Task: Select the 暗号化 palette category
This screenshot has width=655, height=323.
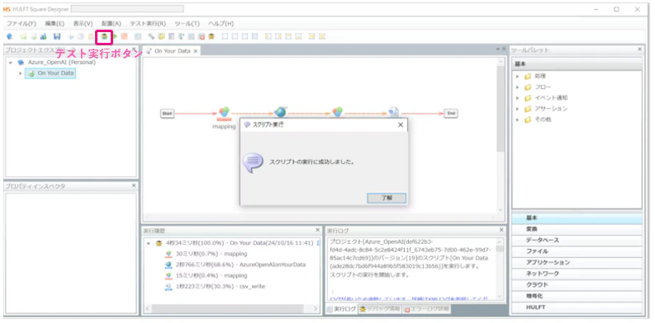Action: [577, 297]
